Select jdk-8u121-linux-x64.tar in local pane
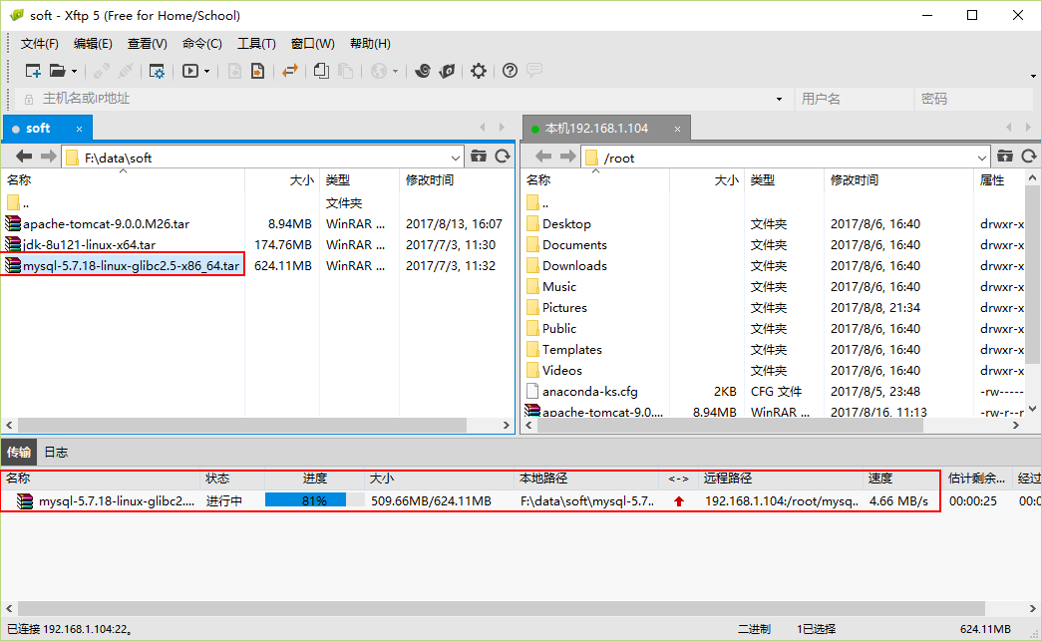 pyautogui.click(x=90, y=245)
